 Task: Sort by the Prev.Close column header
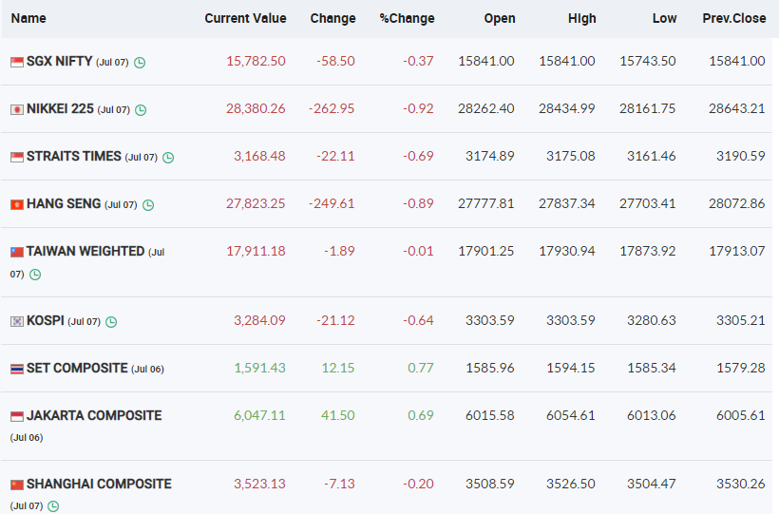733,18
